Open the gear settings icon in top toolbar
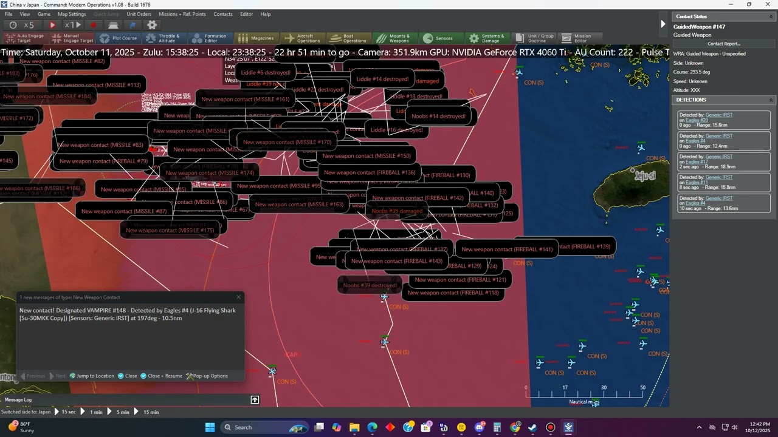 click(x=152, y=25)
